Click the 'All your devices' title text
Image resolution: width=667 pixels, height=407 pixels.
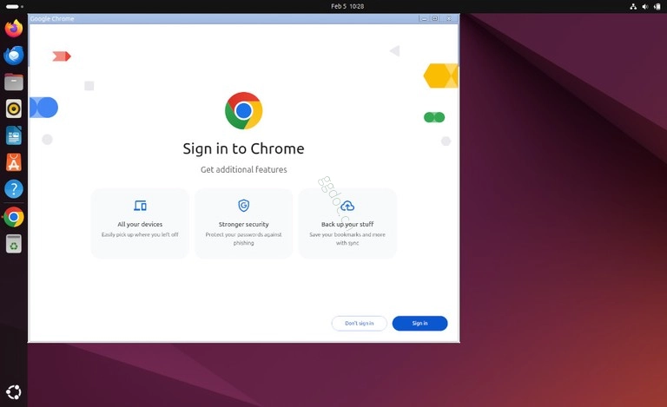[140, 224]
